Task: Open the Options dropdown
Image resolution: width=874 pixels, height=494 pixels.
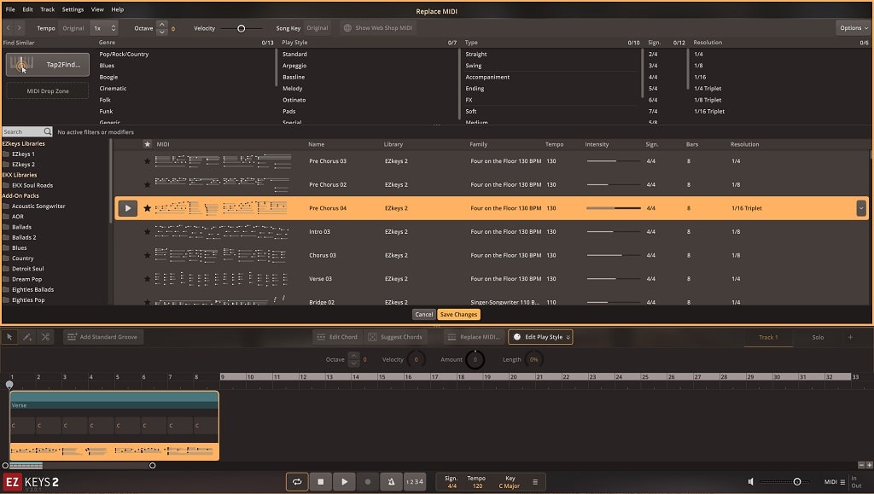Action: [x=854, y=28]
